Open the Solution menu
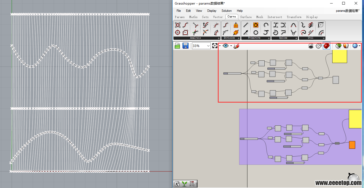Image resolution: width=364 pixels, height=188 pixels. [227, 11]
